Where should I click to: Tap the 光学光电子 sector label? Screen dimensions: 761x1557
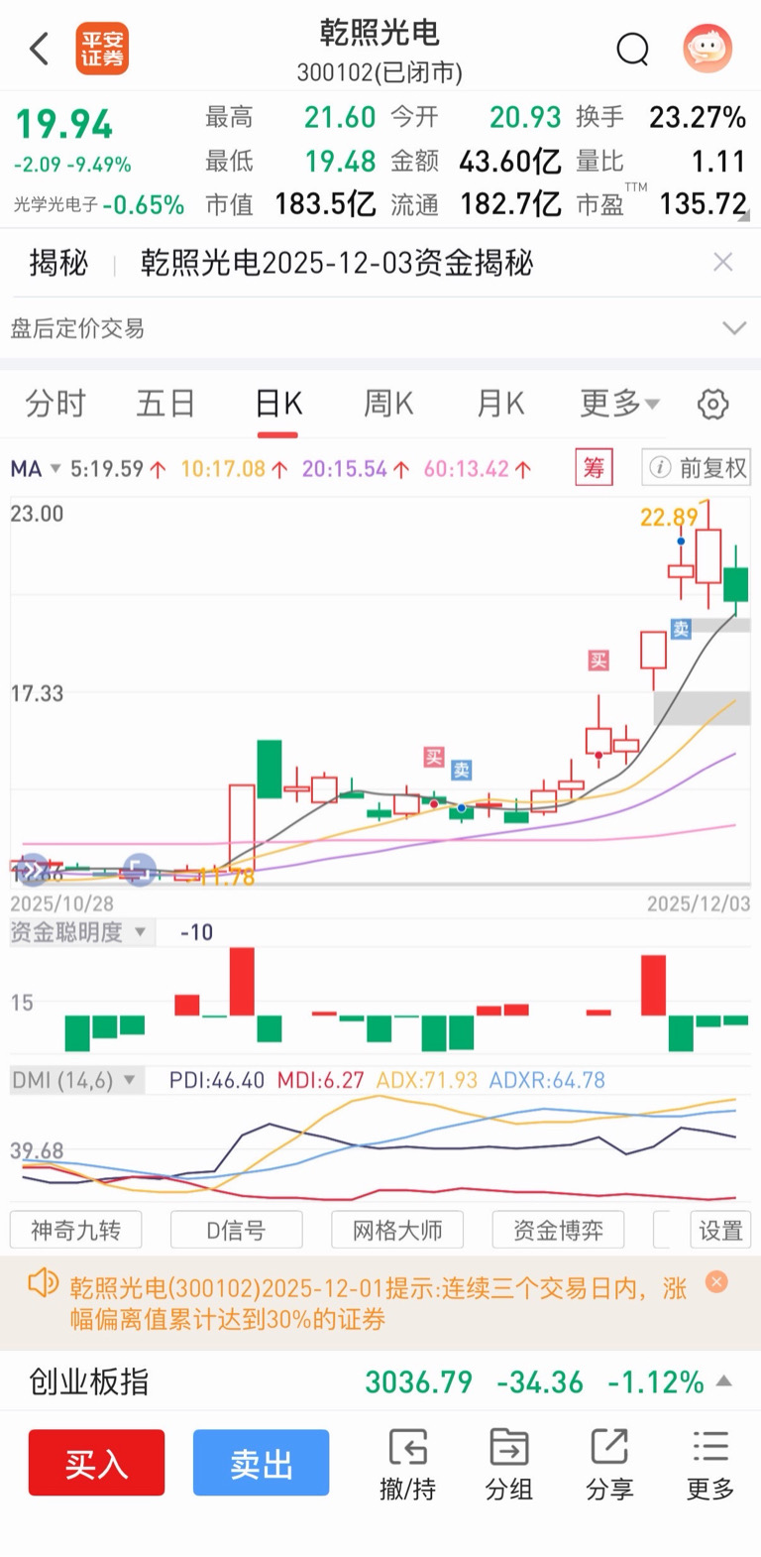click(55, 204)
